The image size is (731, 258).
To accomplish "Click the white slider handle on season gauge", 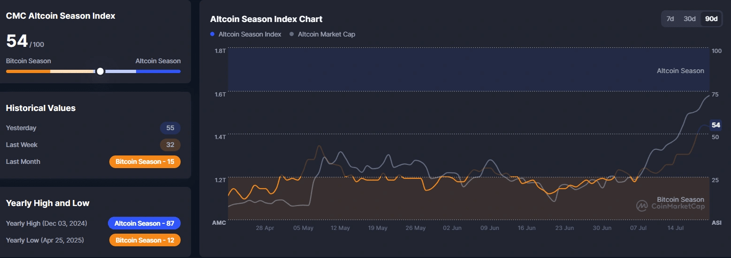I will 100,71.
